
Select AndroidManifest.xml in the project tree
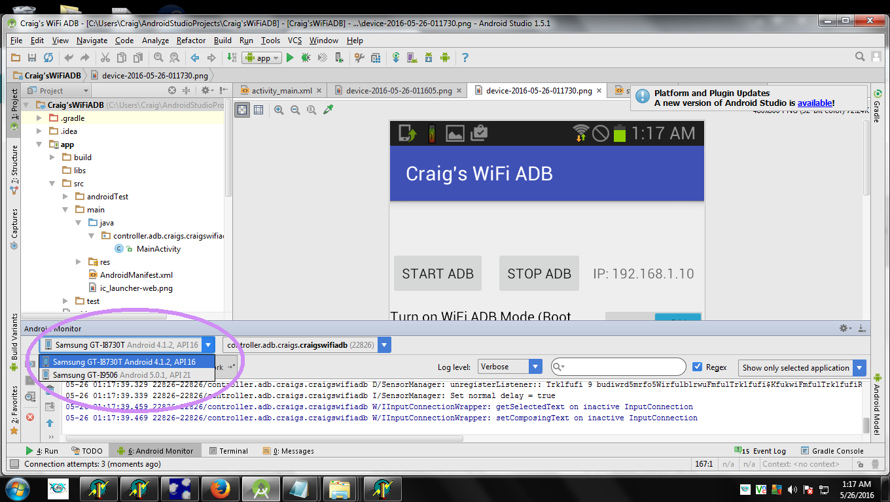coord(136,275)
